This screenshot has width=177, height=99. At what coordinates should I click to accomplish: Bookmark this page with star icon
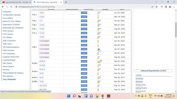157,7
